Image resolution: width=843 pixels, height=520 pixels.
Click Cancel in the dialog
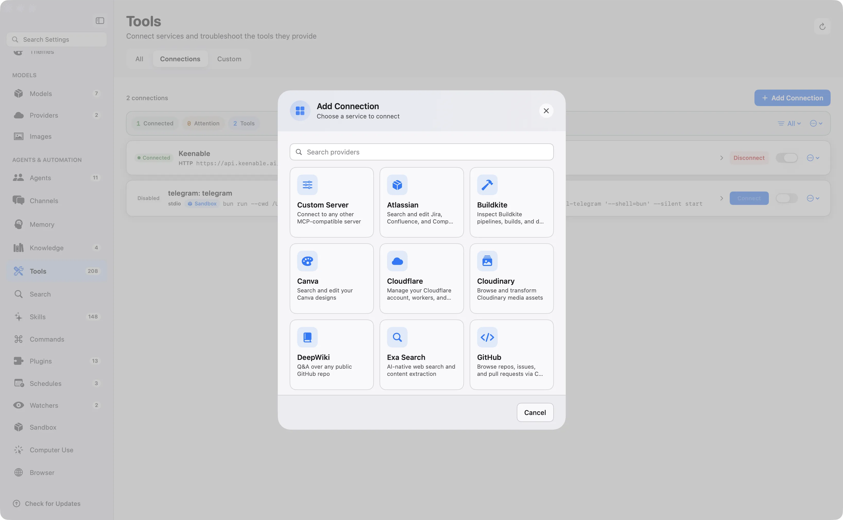pos(535,412)
